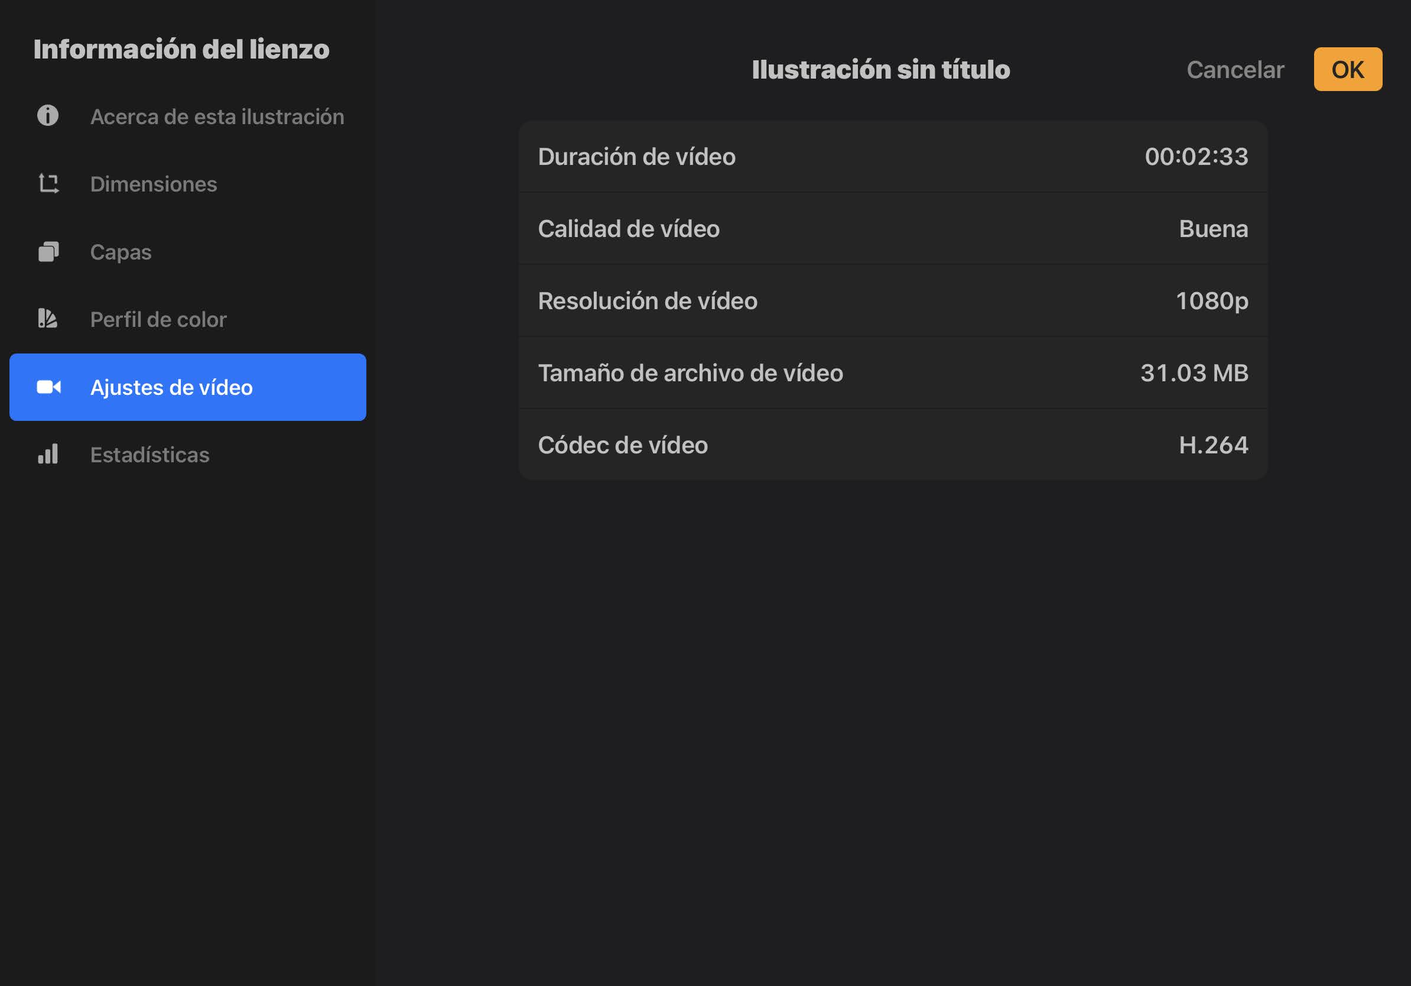1411x986 pixels.
Task: Click the Estadísticas bar chart icon
Action: pos(48,453)
